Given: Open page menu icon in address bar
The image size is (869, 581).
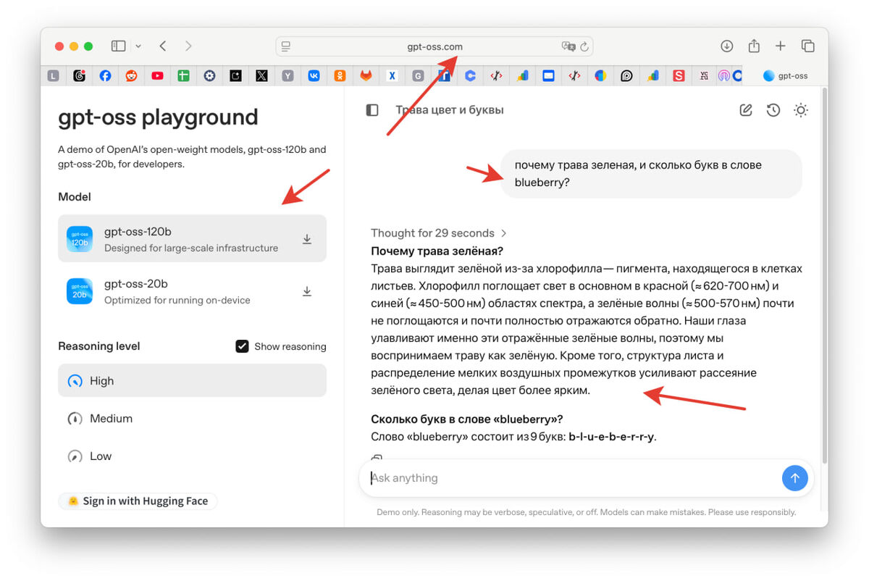Looking at the screenshot, I should point(286,46).
